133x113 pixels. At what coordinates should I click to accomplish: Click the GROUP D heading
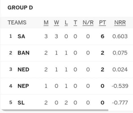tap(20, 8)
